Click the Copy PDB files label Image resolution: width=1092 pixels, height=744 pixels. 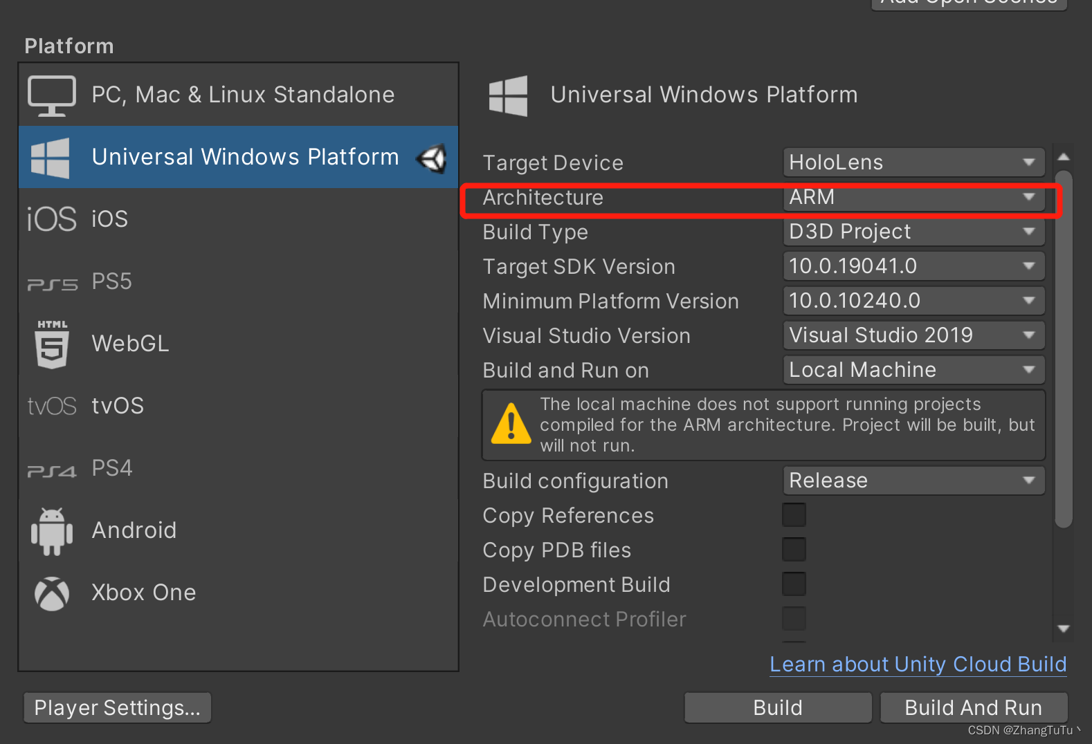[x=557, y=550]
